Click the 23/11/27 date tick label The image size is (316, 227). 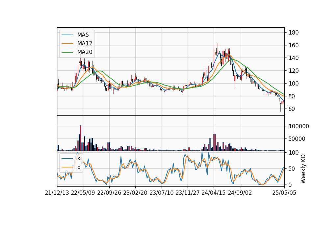(188, 193)
